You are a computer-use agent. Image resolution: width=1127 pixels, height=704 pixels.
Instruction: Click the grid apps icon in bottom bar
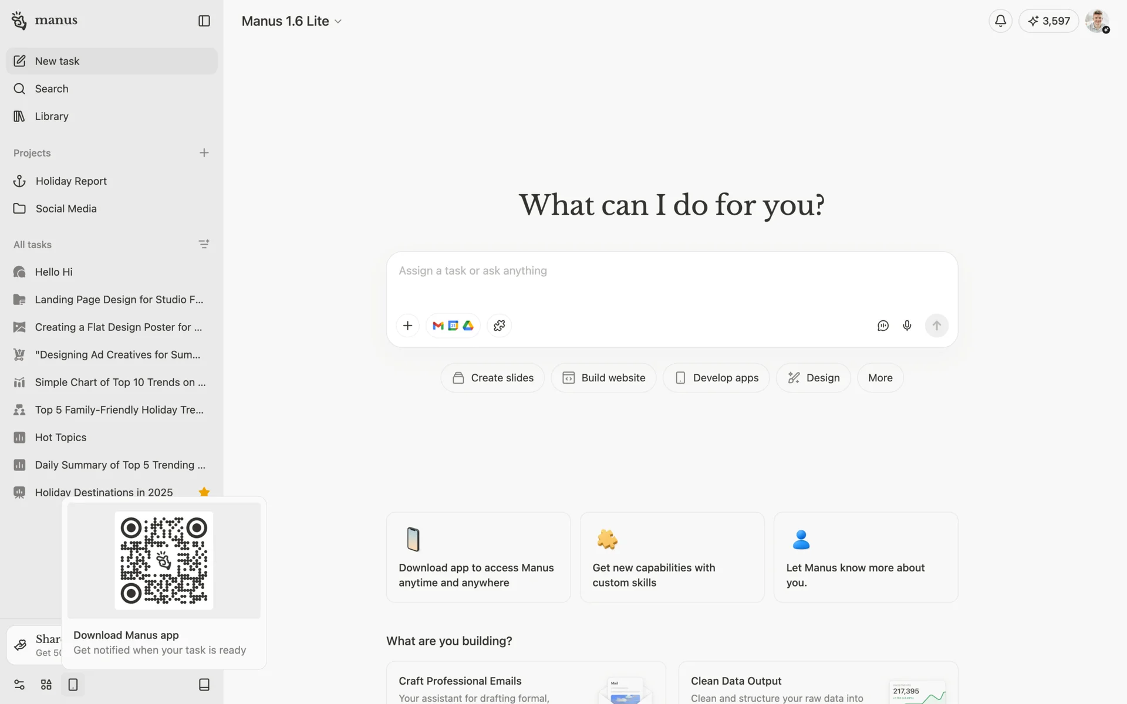46,685
